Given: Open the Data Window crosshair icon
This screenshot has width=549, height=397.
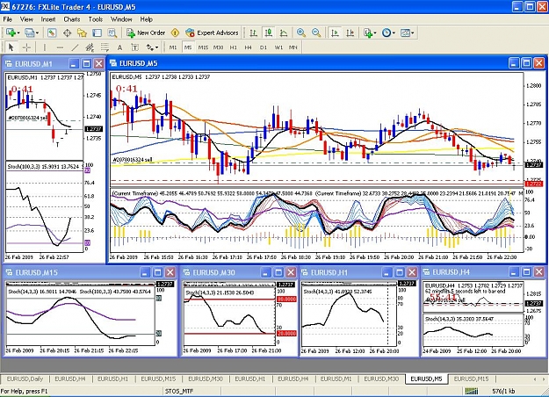Looking at the screenshot, I should click(67, 32).
